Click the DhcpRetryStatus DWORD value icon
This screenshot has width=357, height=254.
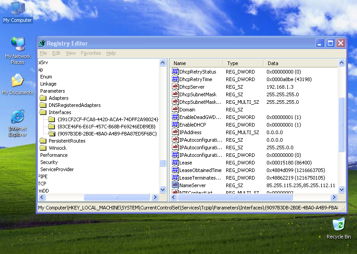click(x=175, y=71)
